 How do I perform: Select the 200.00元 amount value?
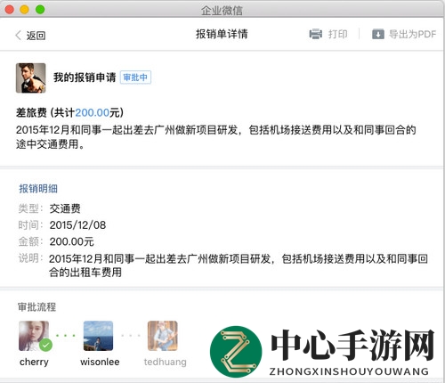tap(72, 241)
